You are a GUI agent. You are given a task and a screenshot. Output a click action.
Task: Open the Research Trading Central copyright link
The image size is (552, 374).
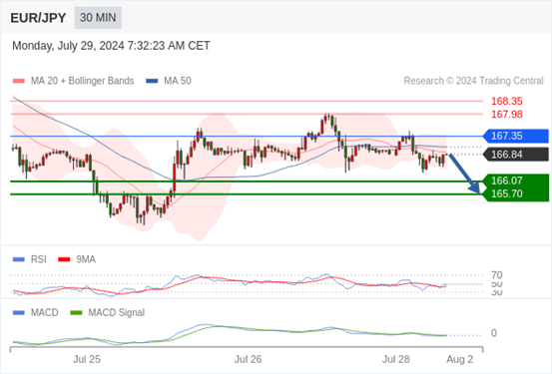pos(473,81)
